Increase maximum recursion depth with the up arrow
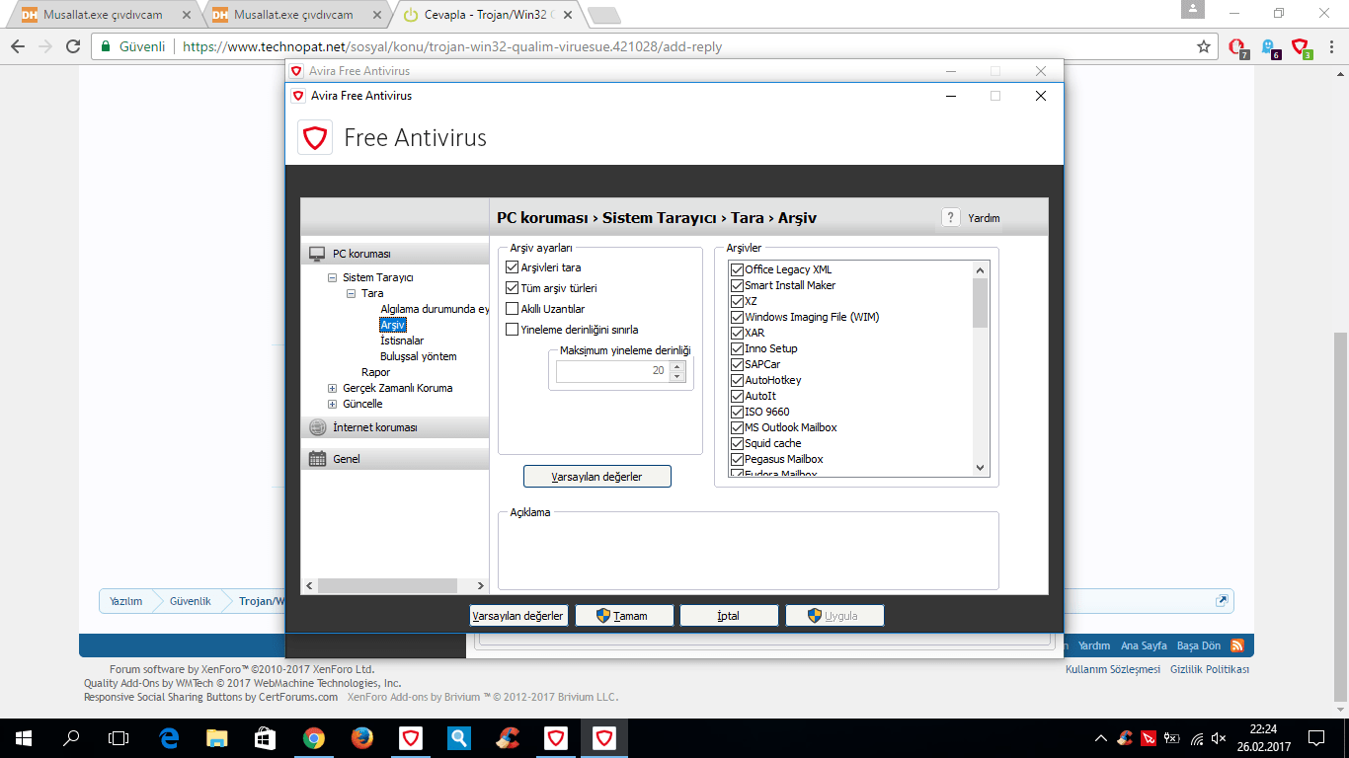This screenshot has height=758, width=1349. tap(676, 366)
